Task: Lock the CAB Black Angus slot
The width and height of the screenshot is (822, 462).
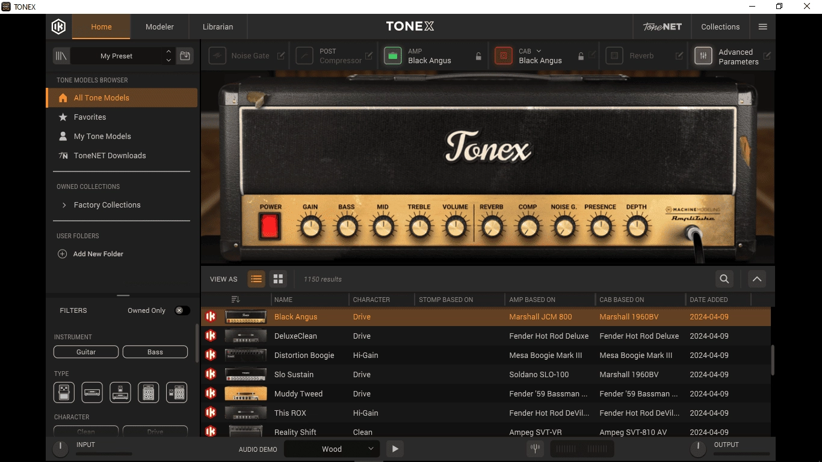Action: [x=581, y=57]
